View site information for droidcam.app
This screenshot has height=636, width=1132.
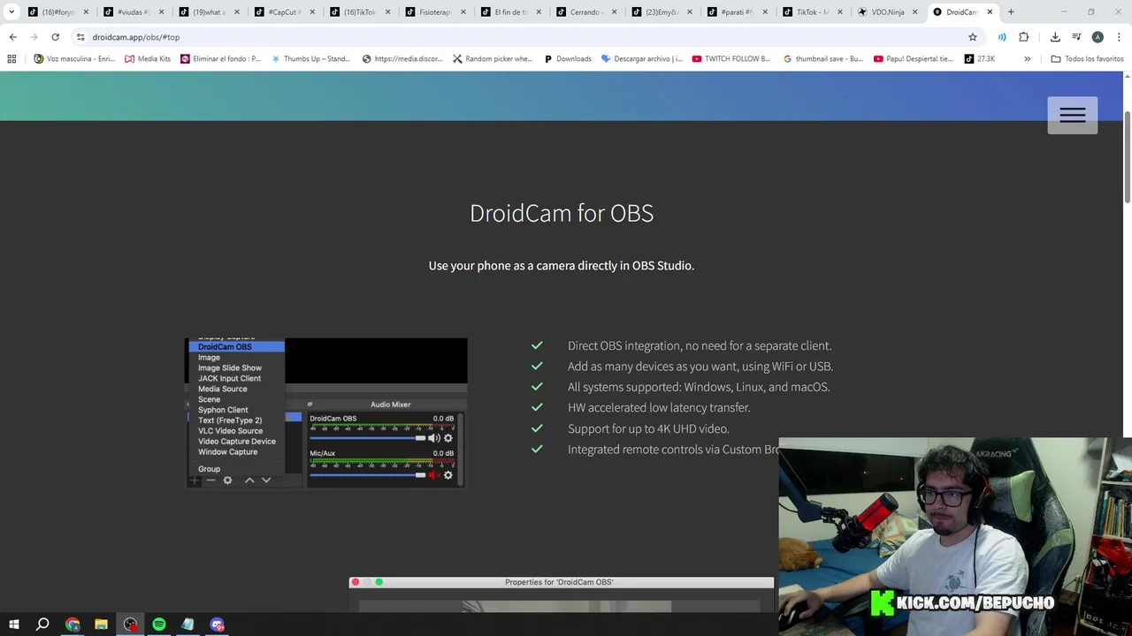80,37
